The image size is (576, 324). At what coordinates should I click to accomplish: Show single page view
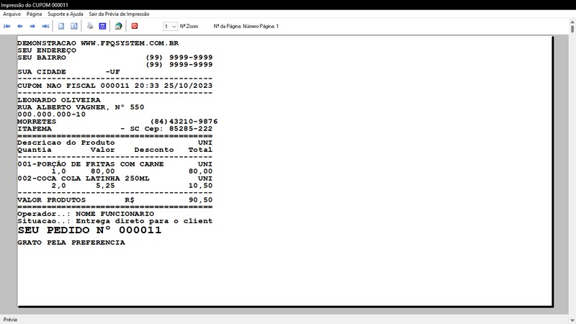click(61, 26)
